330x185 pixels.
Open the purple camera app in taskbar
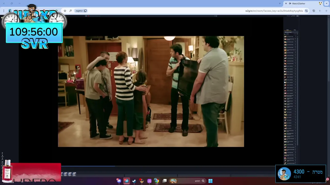pos(149,181)
